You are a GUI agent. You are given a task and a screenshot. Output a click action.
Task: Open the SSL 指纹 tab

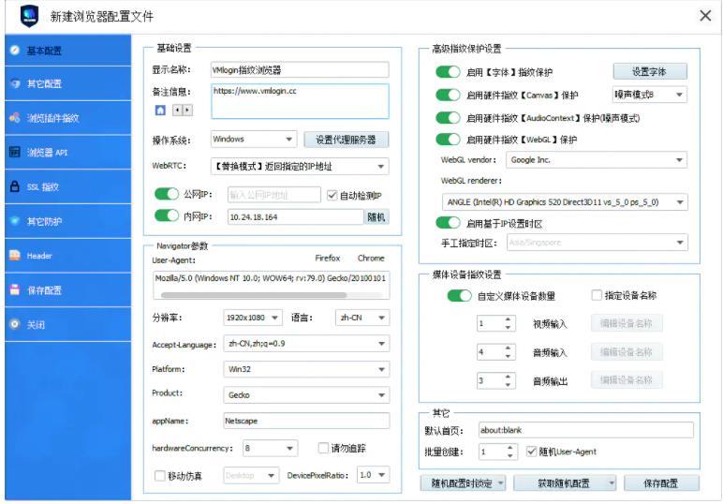pos(68,186)
